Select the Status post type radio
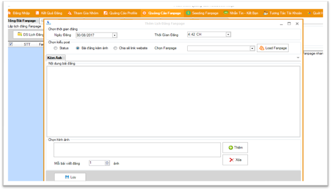The width and height of the screenshot is (331, 189). tap(55, 48)
